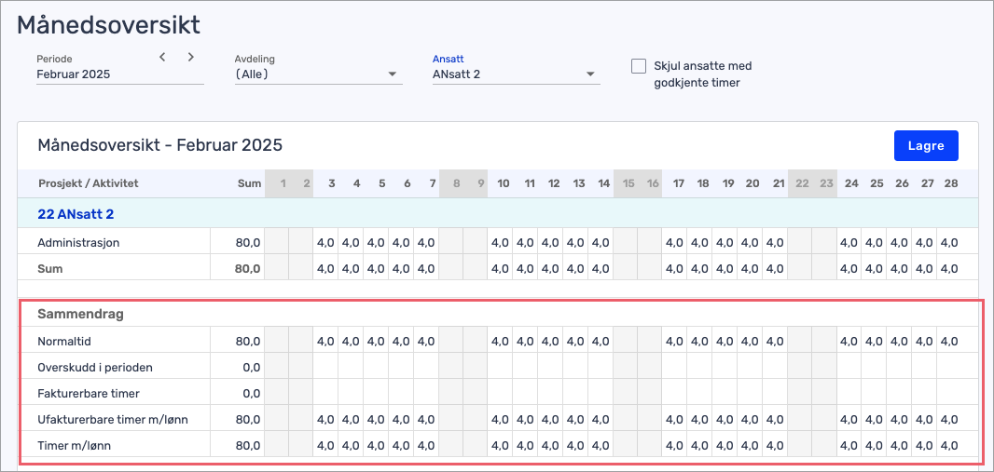Click Administrasjon cell for day 14
The height and width of the screenshot is (472, 994).
click(600, 242)
